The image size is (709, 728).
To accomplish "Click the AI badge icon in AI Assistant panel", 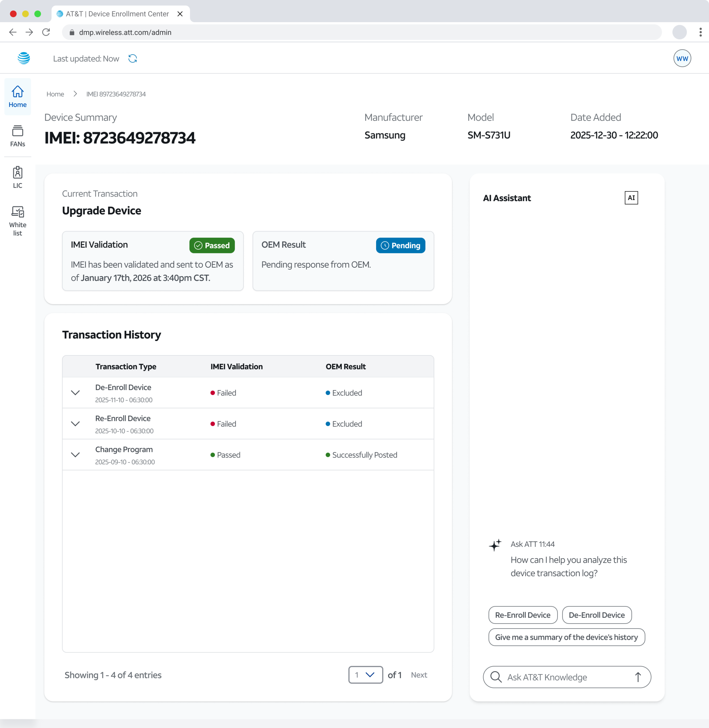I will point(631,198).
